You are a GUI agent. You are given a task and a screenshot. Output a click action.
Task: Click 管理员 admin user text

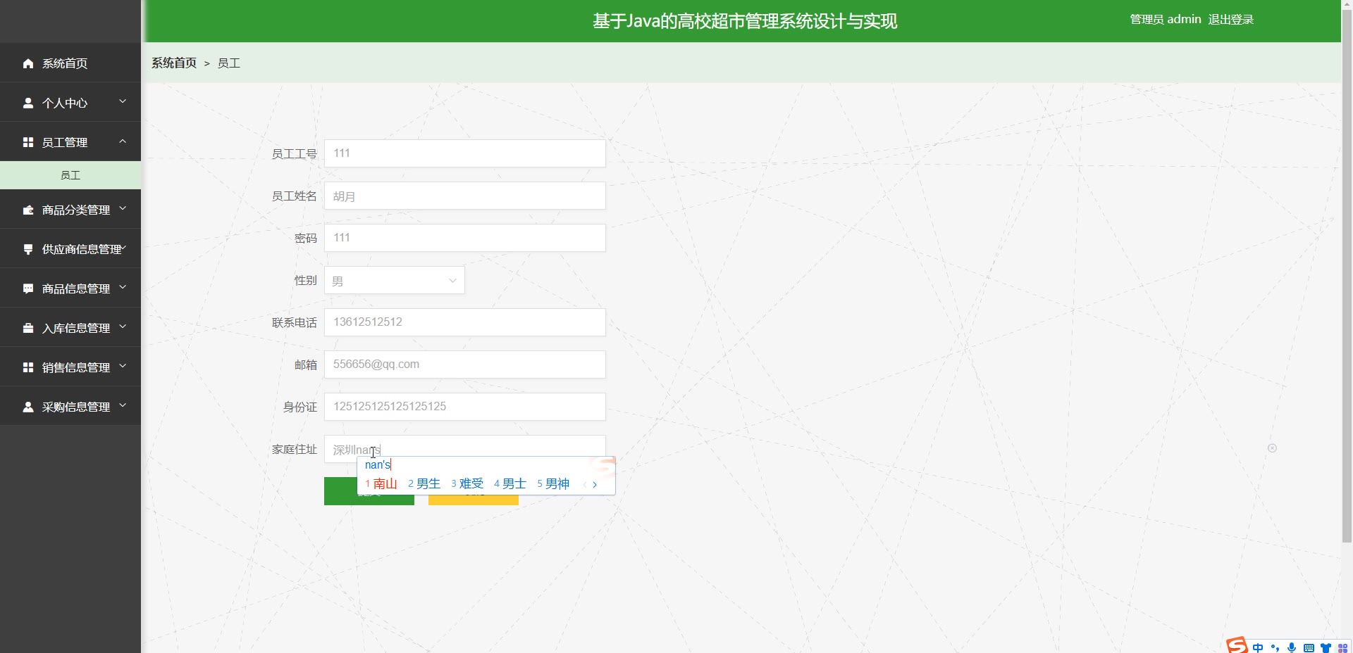(x=1165, y=20)
